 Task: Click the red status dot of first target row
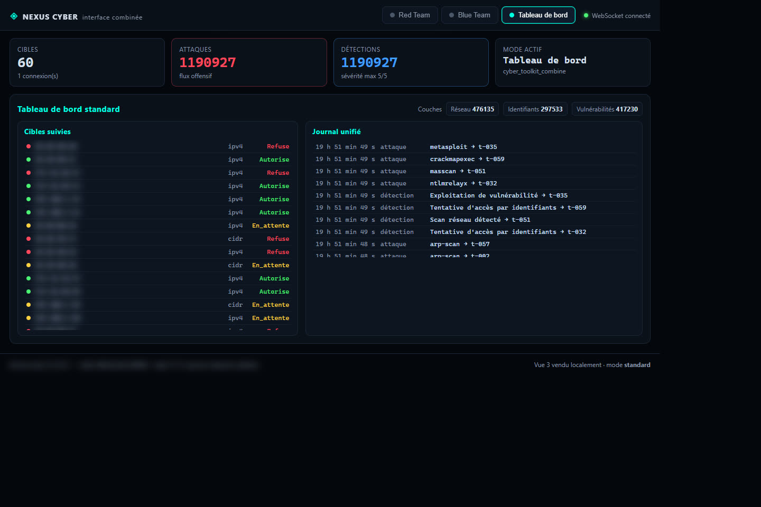tap(29, 146)
